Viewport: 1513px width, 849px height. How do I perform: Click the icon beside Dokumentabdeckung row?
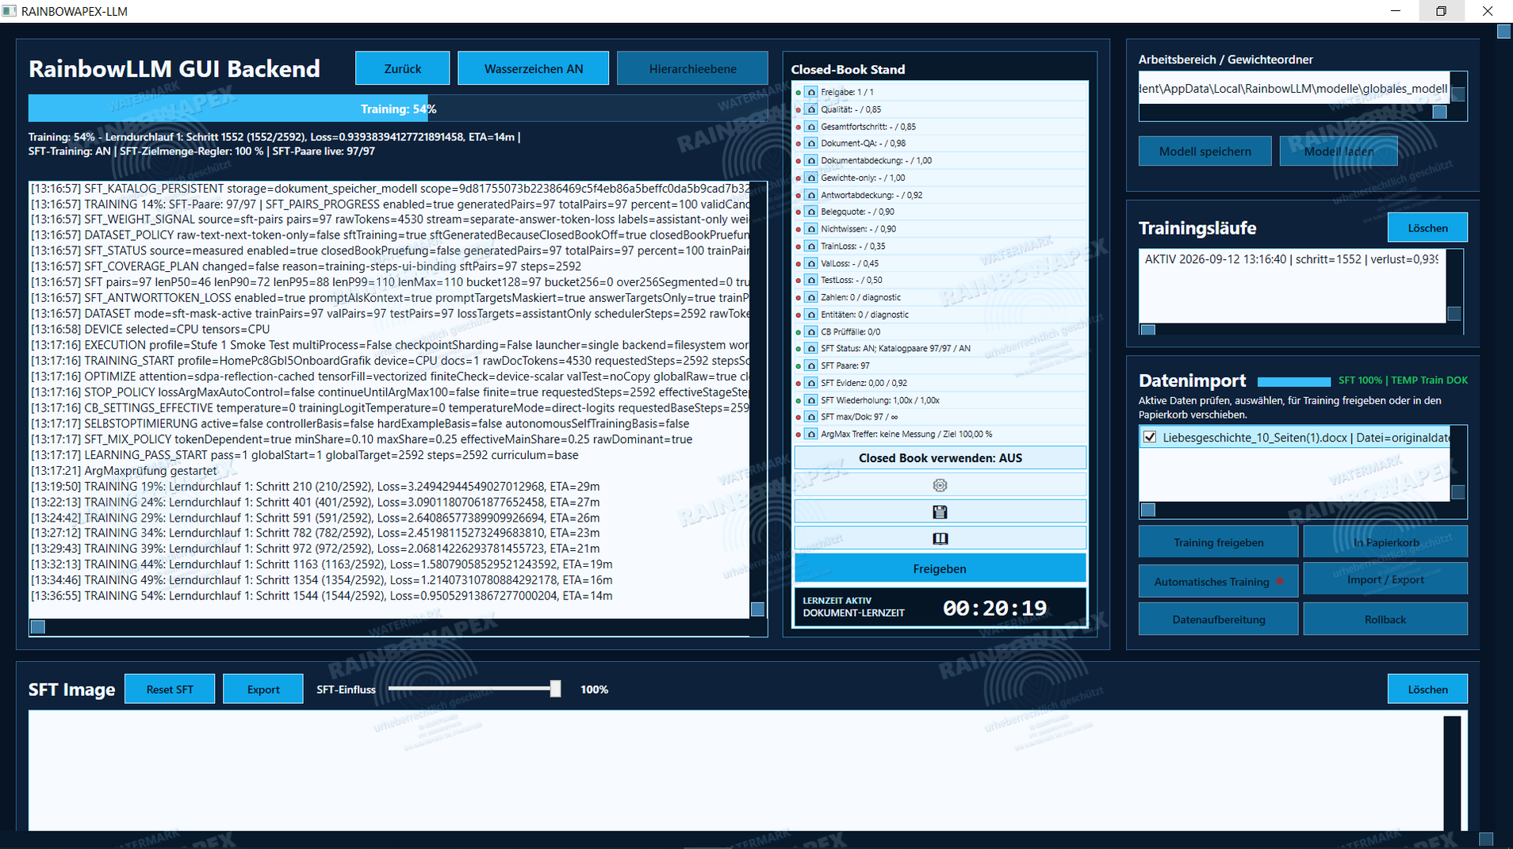pos(811,160)
